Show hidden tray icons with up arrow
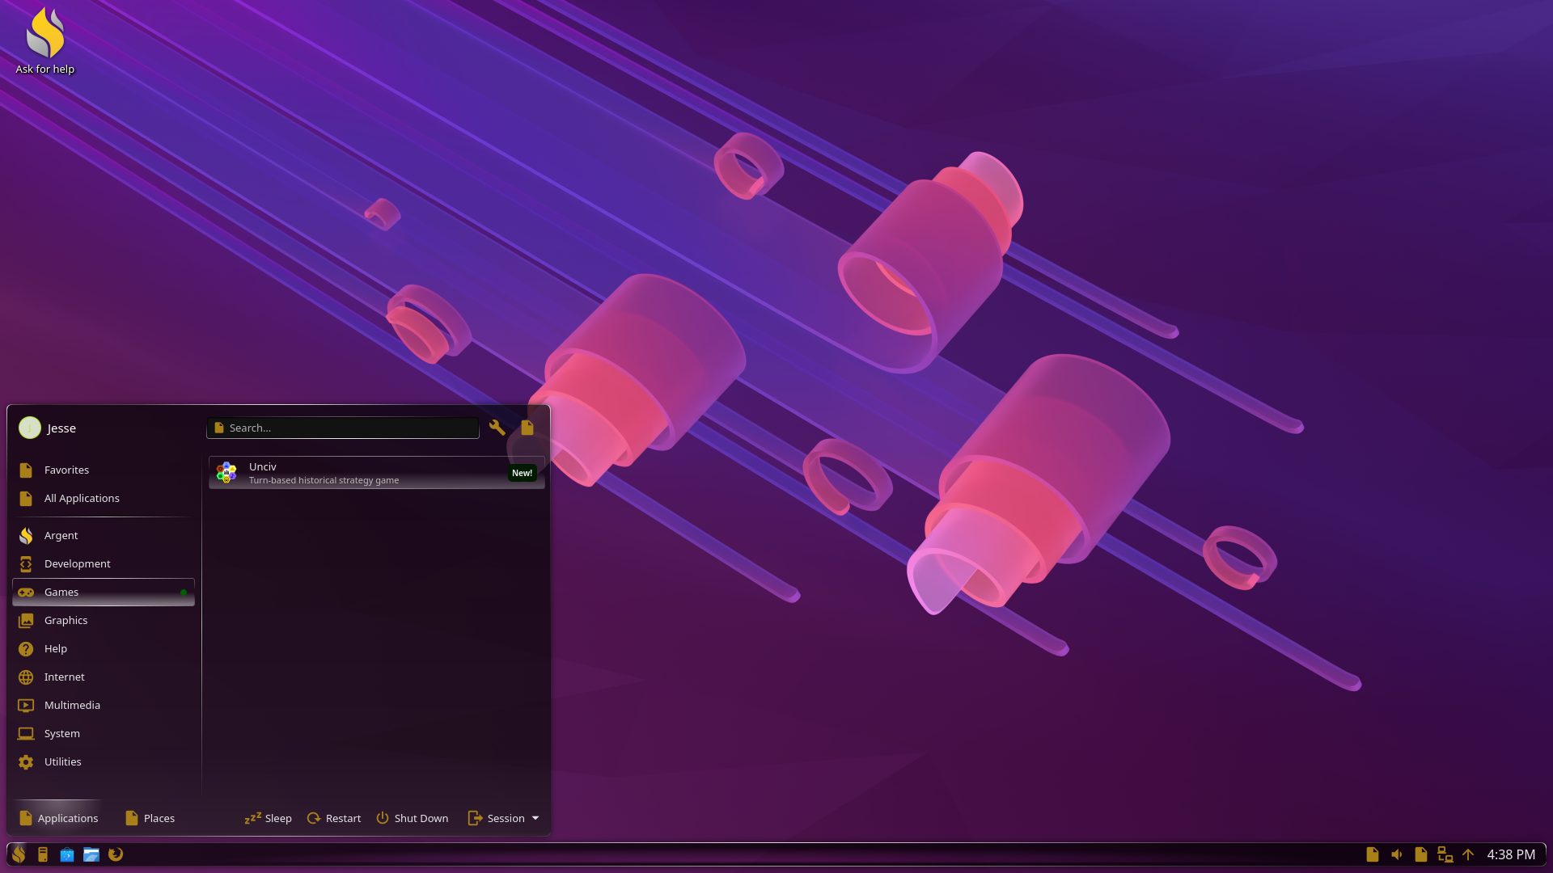Viewport: 1553px width, 873px height. (x=1468, y=854)
